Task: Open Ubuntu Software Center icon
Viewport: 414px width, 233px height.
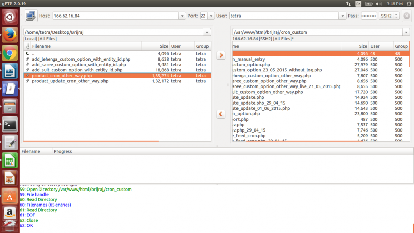Action: tap(9, 196)
